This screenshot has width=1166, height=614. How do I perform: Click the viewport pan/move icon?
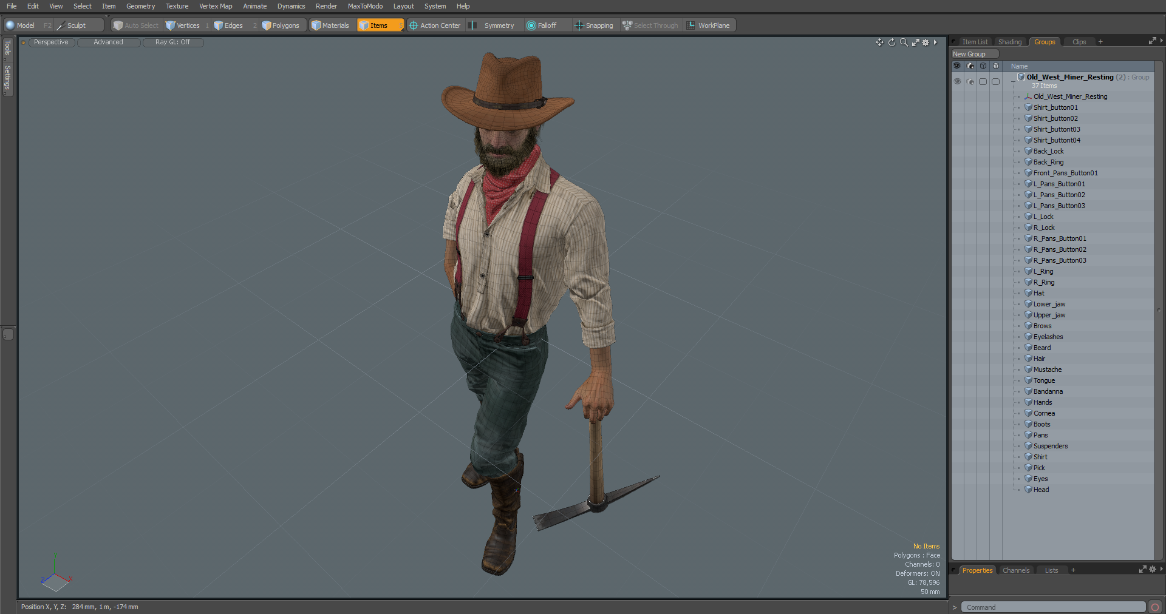click(879, 42)
